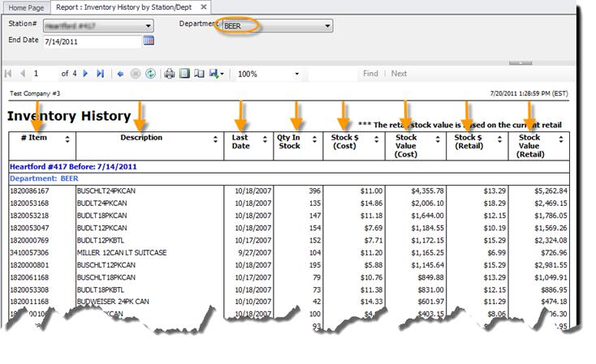This screenshot has height=364, width=596.
Task: Switch to the Home Page tab
Action: pos(25,7)
